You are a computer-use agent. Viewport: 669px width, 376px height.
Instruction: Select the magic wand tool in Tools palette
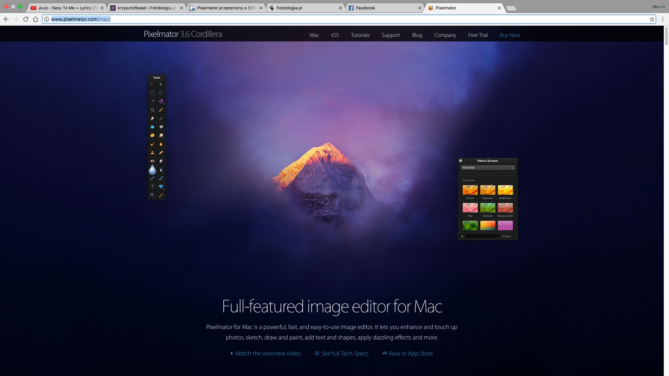(152, 84)
